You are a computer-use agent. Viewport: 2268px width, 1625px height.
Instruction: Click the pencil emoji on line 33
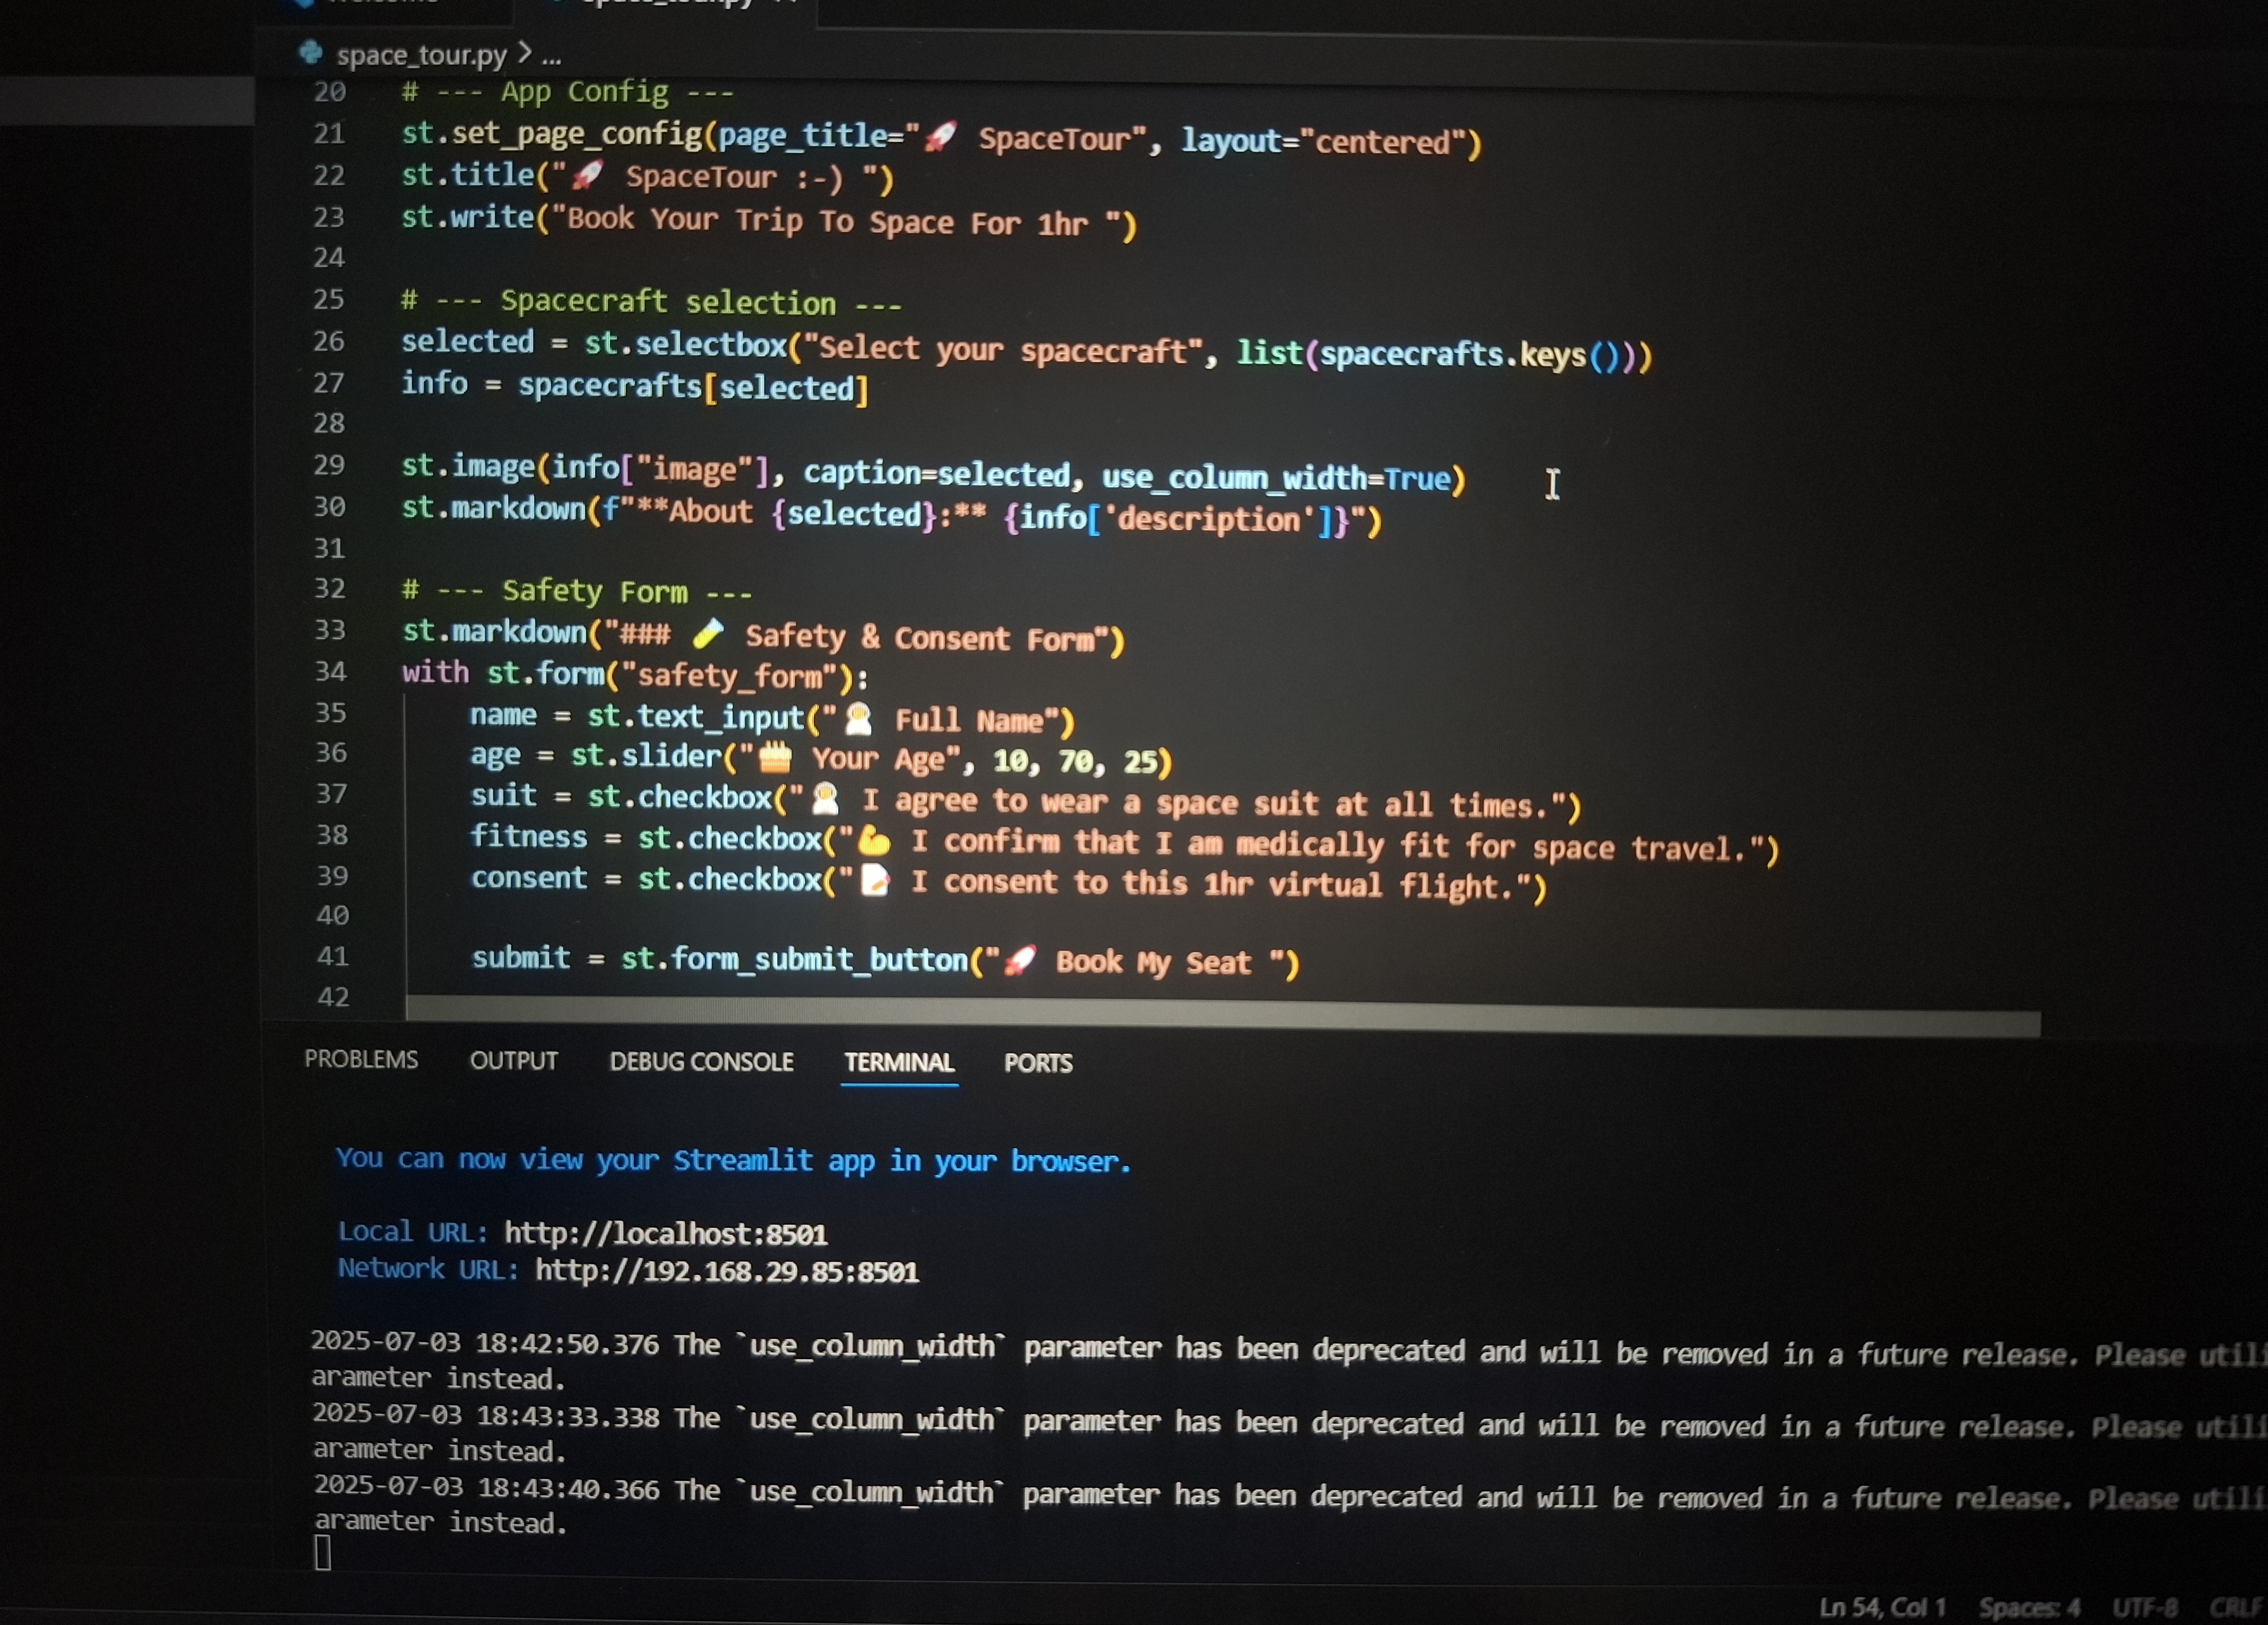pos(708,633)
